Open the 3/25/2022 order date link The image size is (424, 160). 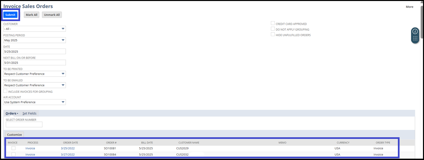68,148
